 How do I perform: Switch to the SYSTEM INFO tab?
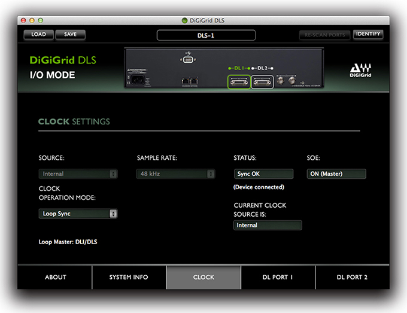(129, 277)
